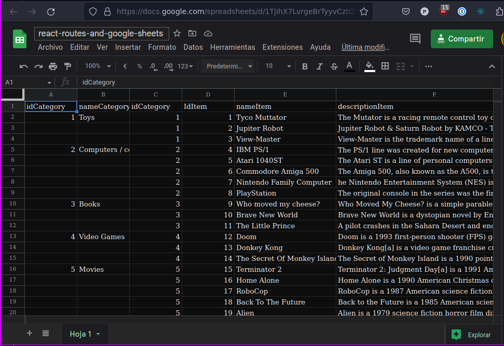
Task: Select the cell containing Video Games
Action: pyautogui.click(x=103, y=237)
